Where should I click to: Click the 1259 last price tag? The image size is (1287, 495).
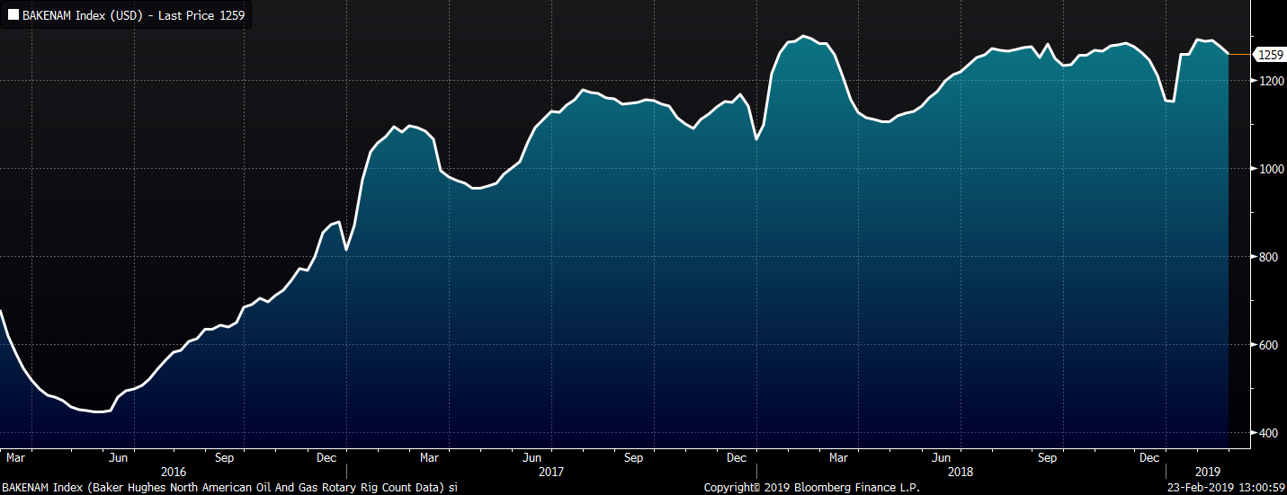pyautogui.click(x=1269, y=55)
